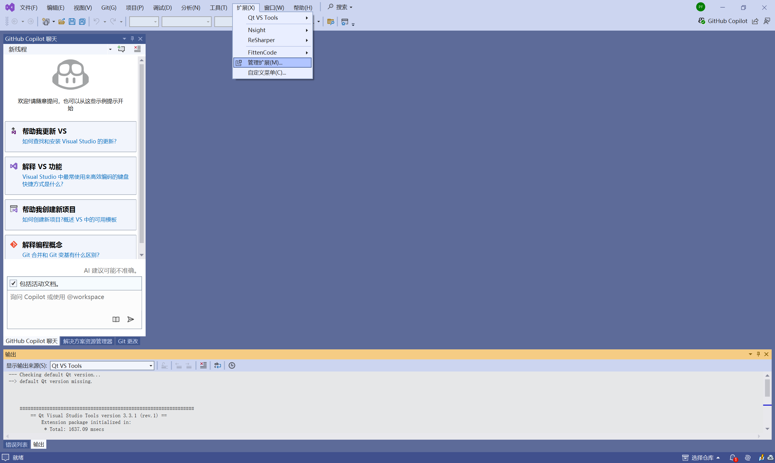
Task: Open the 搜索 box in title bar
Action: tap(340, 7)
